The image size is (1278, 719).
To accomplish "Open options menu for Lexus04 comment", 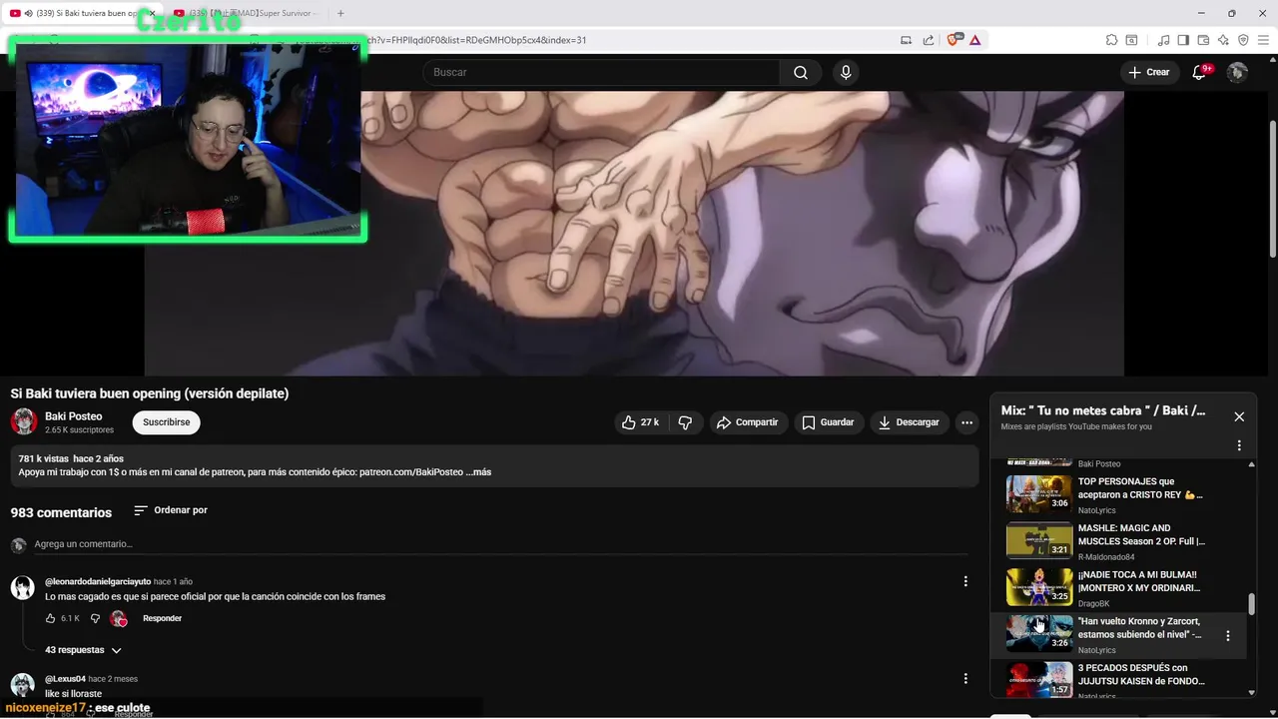I will (964, 678).
